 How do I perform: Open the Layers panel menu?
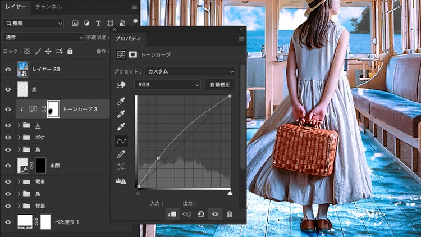tap(134, 7)
